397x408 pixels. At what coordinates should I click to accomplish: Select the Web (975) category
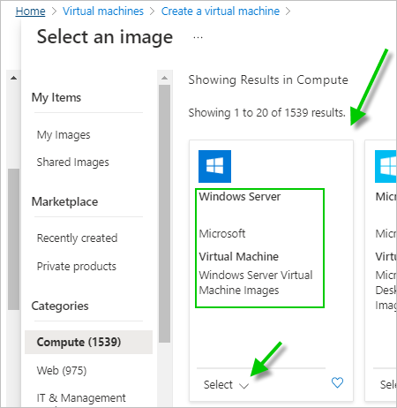coord(62,370)
